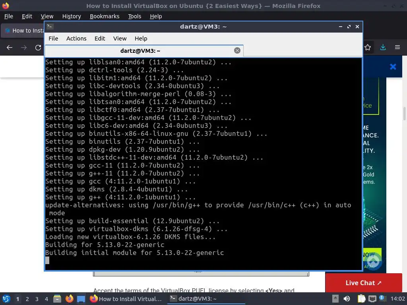Go forward in Firefox

point(23,48)
